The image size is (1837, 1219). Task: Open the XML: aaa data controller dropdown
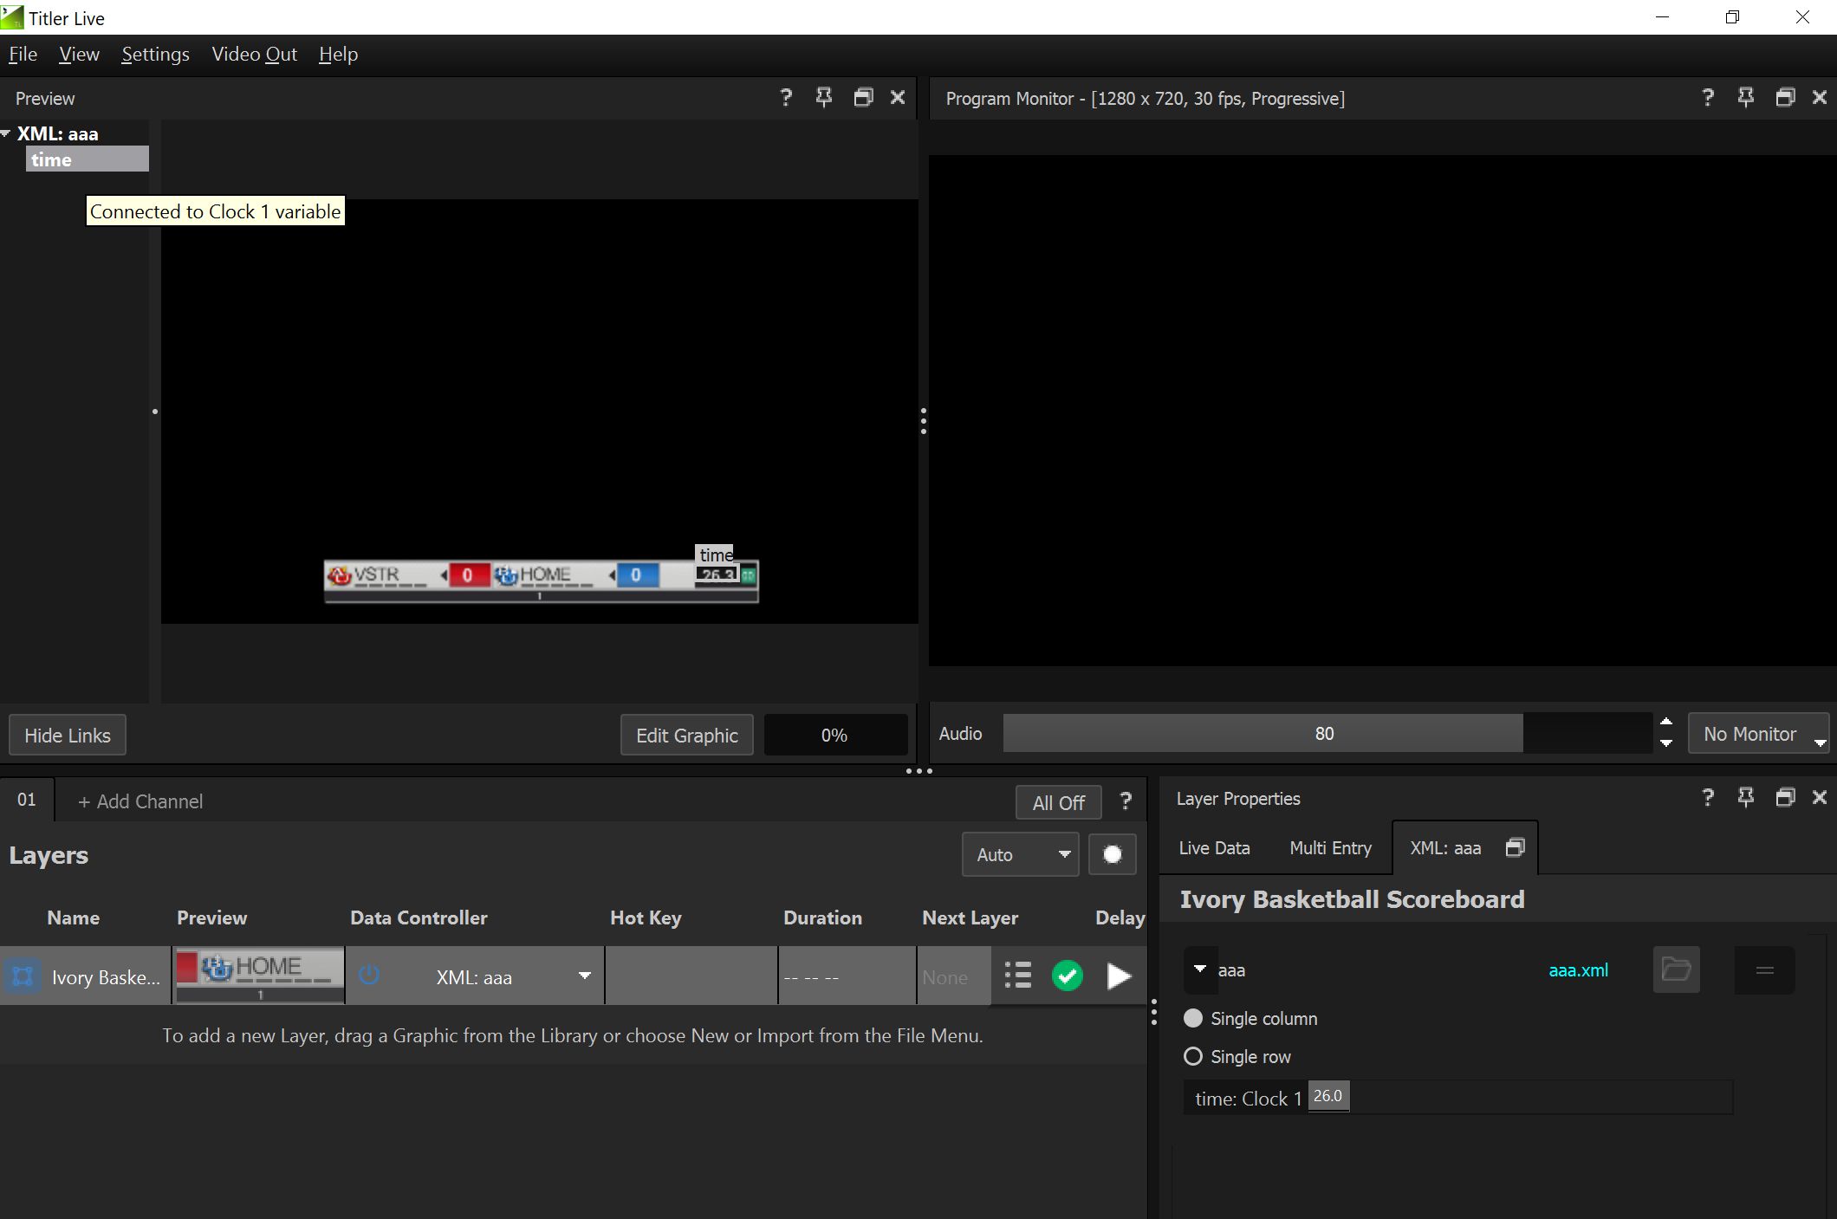pos(585,976)
